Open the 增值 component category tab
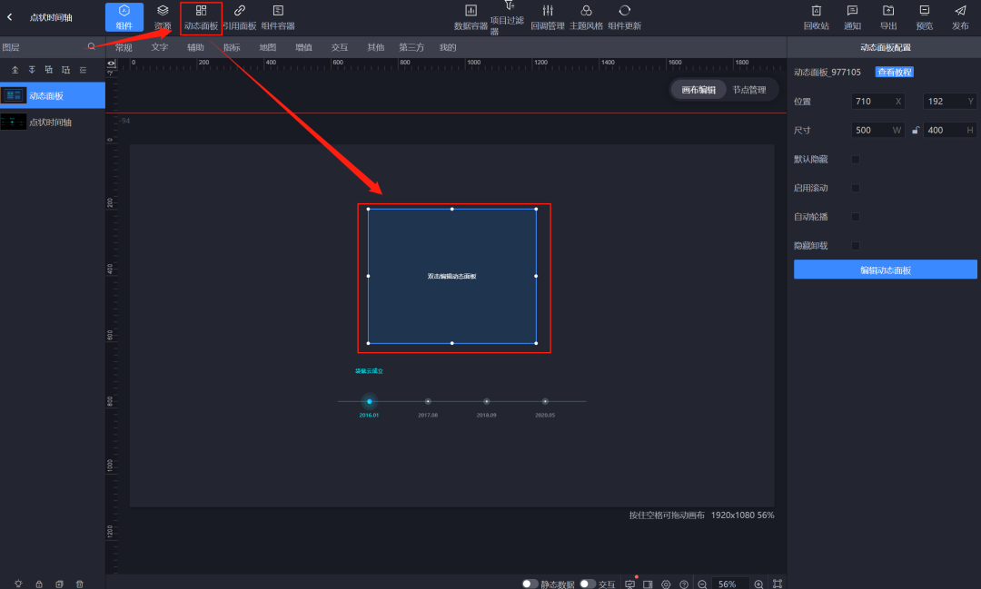Viewport: 981px width, 589px height. [x=303, y=47]
